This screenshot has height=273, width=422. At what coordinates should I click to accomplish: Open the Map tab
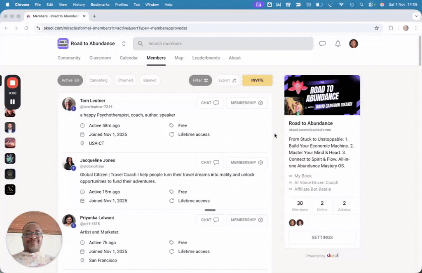(x=179, y=58)
